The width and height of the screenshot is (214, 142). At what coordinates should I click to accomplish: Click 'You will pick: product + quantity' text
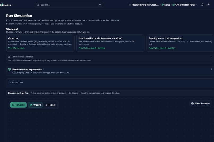click(161, 48)
